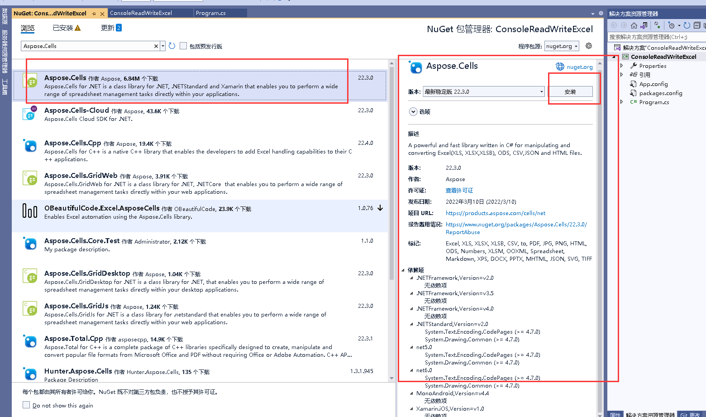Collapse .NETFramework,Version=v2.0 dependency node
The width and height of the screenshot is (706, 417).
pyautogui.click(x=411, y=278)
